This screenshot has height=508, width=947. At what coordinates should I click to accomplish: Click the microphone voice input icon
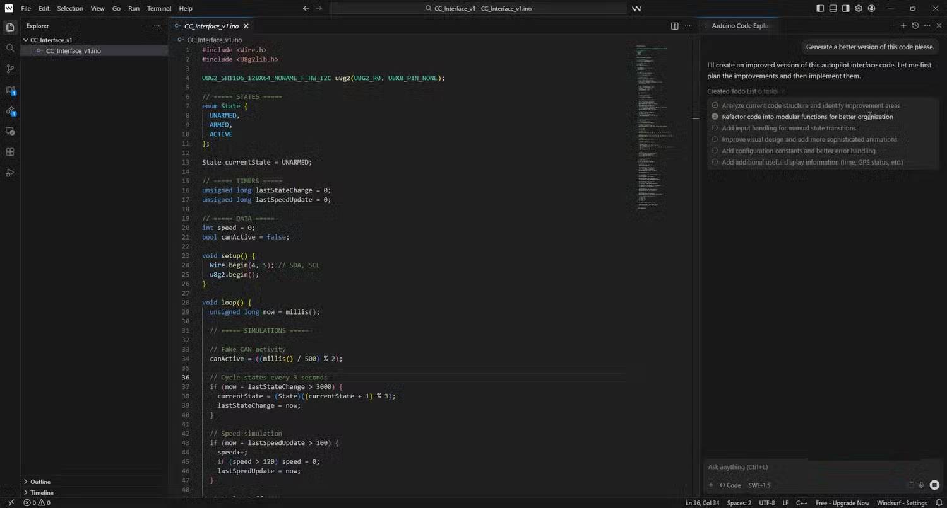click(x=922, y=485)
